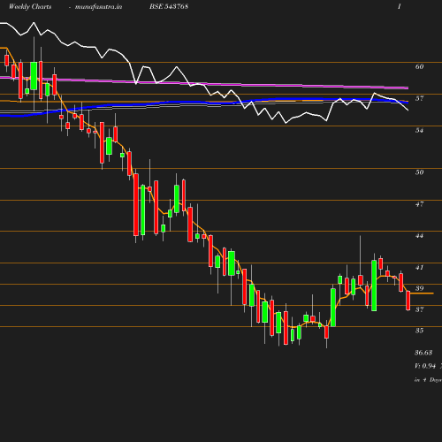Click the 54 price axis label
The width and height of the screenshot is (442, 442).
click(419, 130)
